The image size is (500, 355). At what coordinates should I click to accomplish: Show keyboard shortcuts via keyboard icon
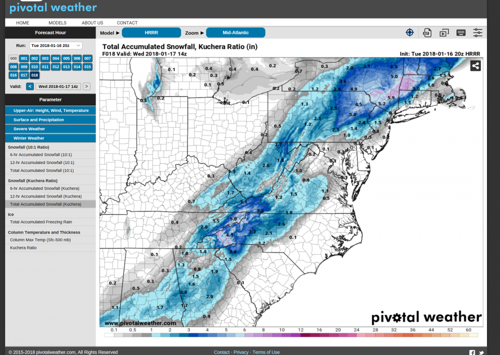(x=461, y=33)
